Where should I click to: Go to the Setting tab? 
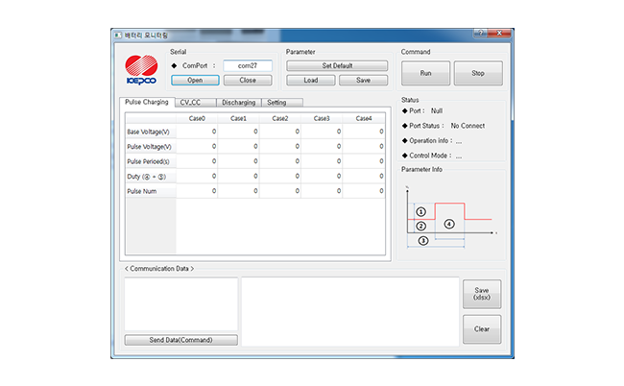coord(279,102)
